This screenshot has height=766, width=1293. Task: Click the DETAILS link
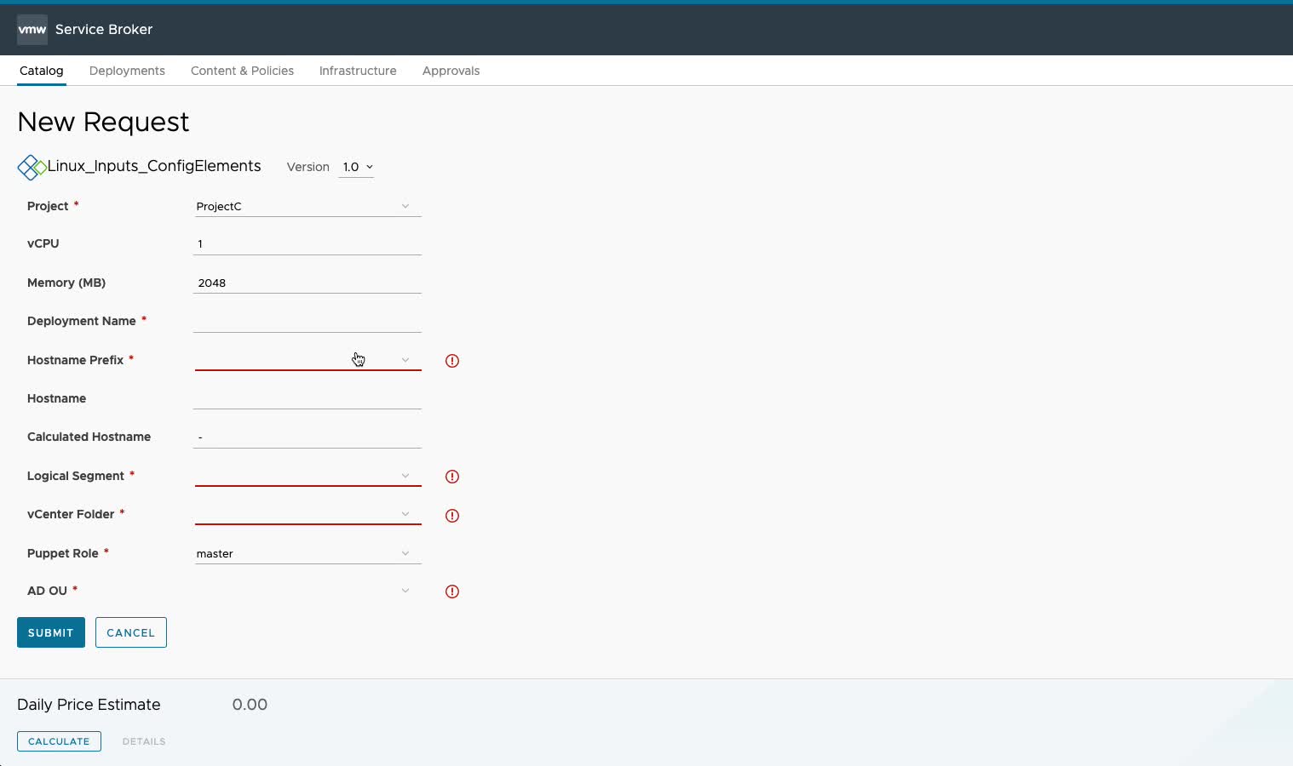tap(144, 741)
